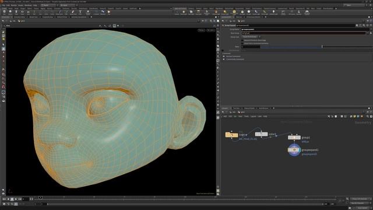The width and height of the screenshot is (373, 210).
Task: Click the obj path button in viewport
Action: [13, 21]
